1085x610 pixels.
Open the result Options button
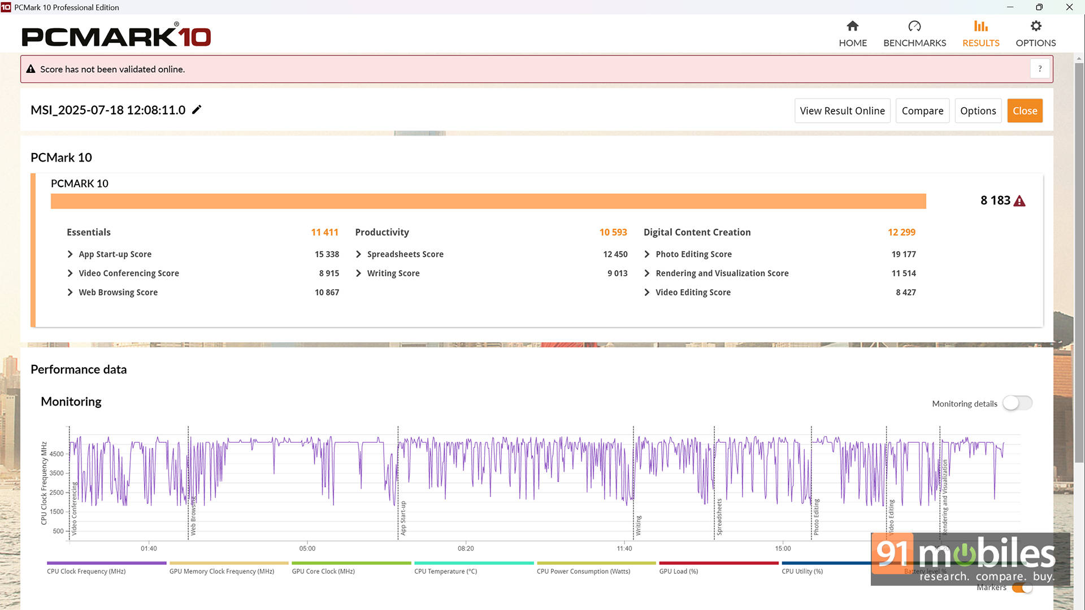click(978, 111)
